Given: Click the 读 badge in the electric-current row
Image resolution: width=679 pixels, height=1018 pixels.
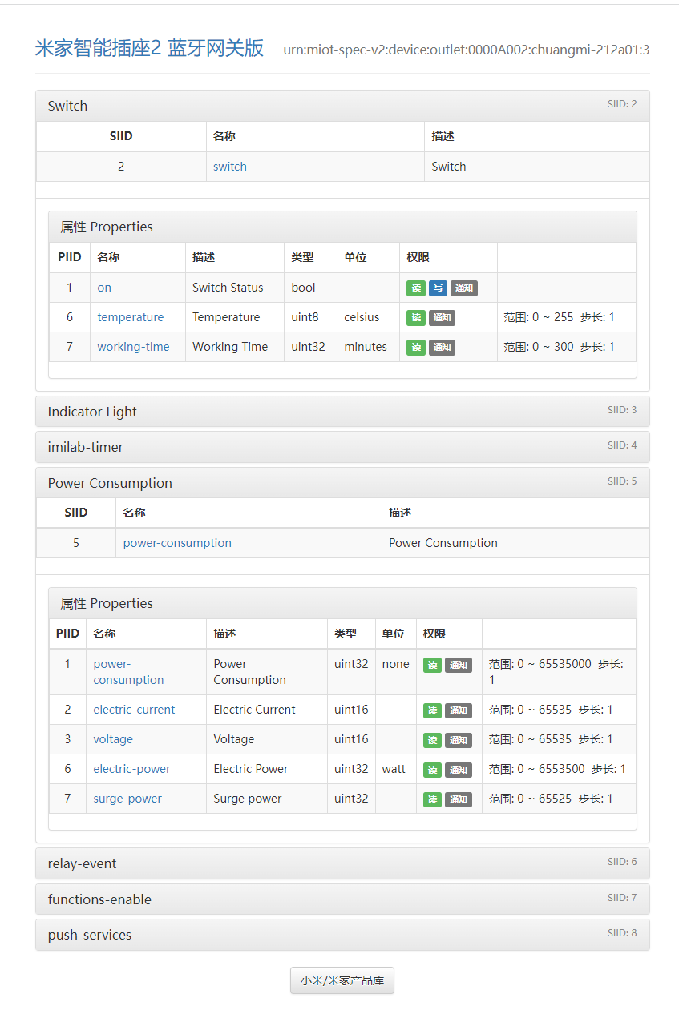Looking at the screenshot, I should (433, 710).
